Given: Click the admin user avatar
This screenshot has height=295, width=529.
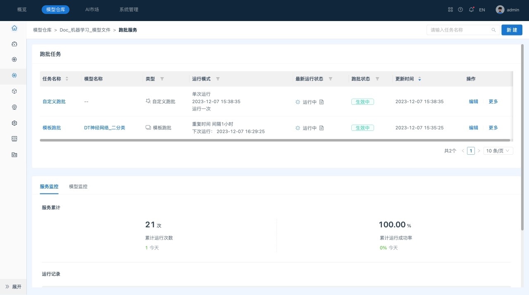Looking at the screenshot, I should (500, 9).
